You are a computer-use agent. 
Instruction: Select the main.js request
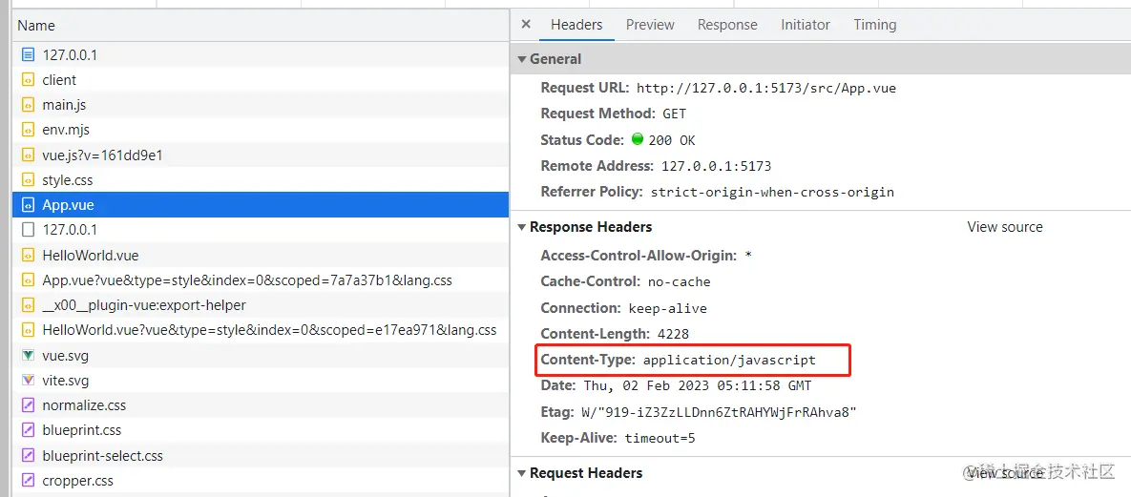click(x=261, y=105)
